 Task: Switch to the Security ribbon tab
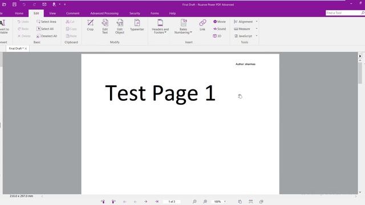click(x=135, y=13)
